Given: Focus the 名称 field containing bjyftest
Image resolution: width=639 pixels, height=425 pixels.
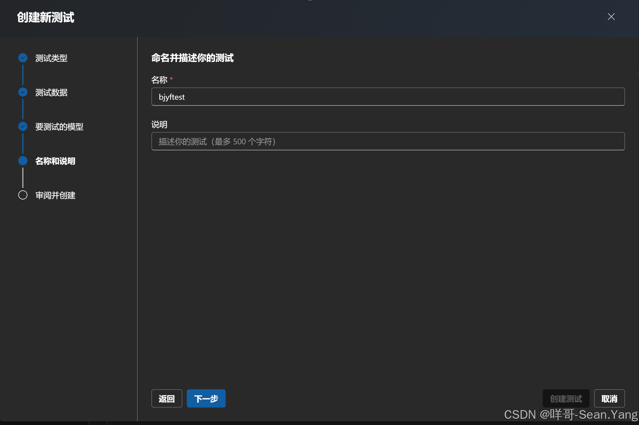Looking at the screenshot, I should 388,97.
